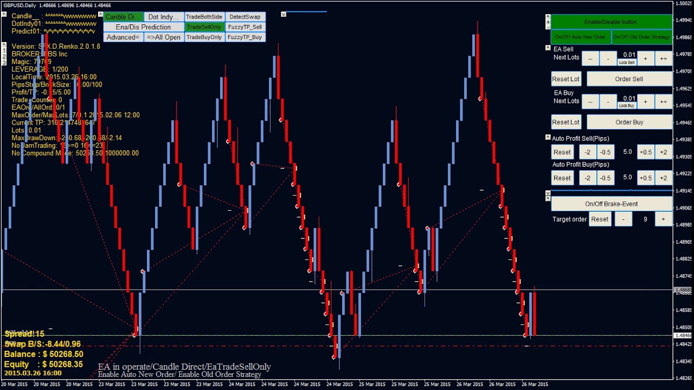694x390 pixels.
Task: Click Order Buy button
Action: [629, 122]
